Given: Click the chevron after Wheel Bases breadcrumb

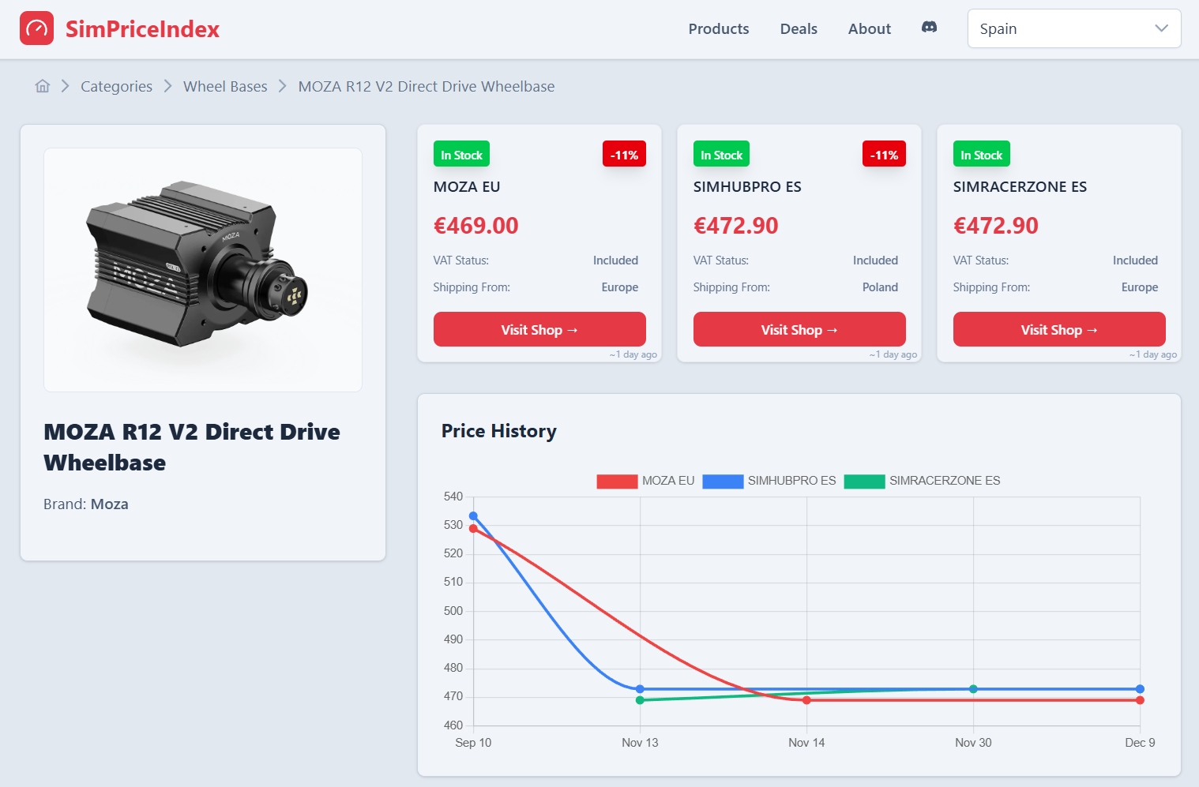Looking at the screenshot, I should pyautogui.click(x=282, y=86).
